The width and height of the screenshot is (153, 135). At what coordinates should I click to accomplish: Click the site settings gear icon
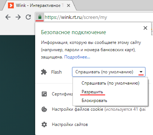click(x=44, y=124)
